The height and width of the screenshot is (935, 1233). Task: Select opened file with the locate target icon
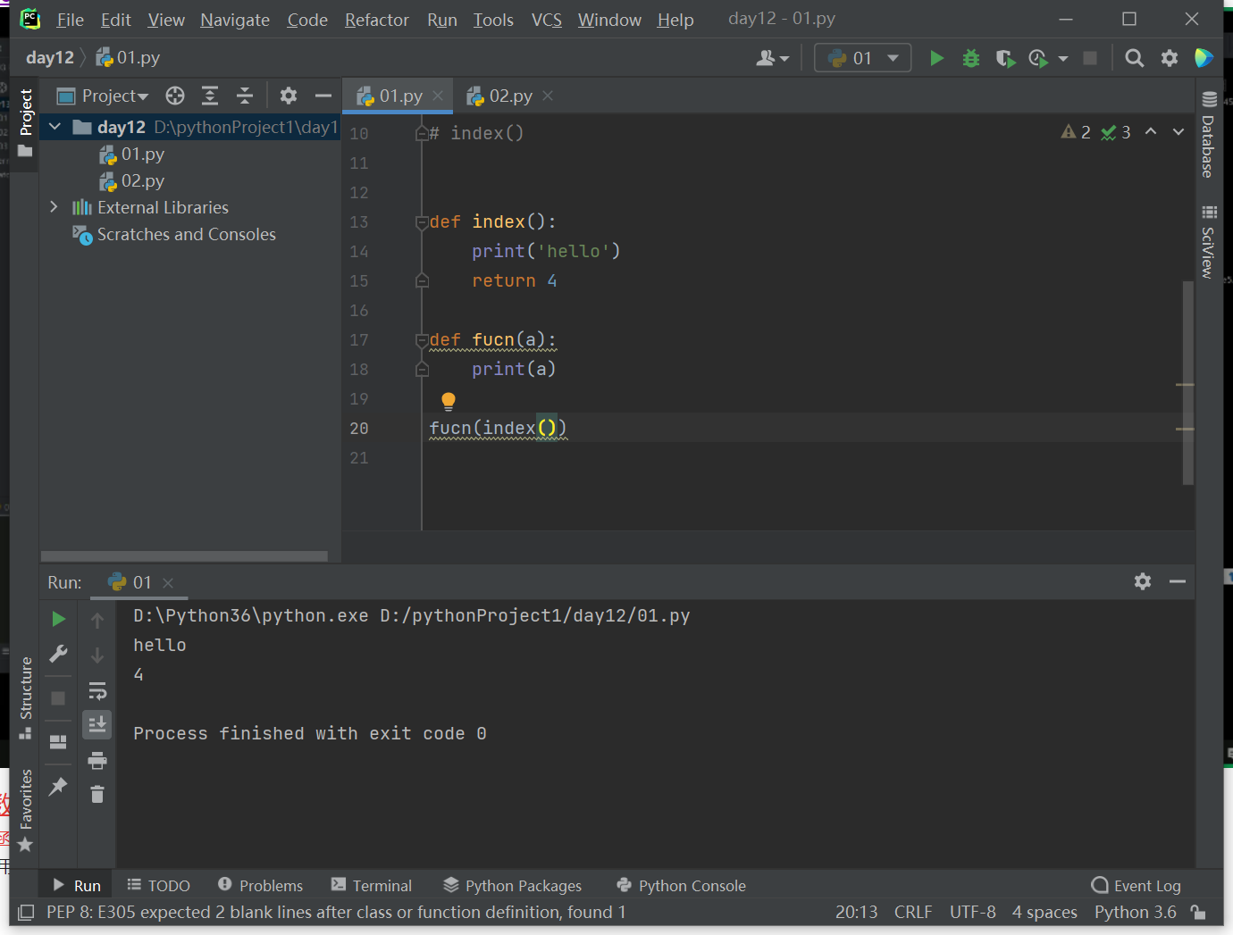coord(175,96)
